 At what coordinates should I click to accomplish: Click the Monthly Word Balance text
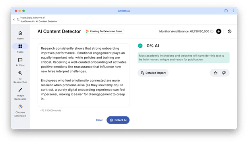pos(184,31)
